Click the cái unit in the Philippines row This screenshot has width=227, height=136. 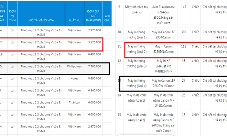12,66
